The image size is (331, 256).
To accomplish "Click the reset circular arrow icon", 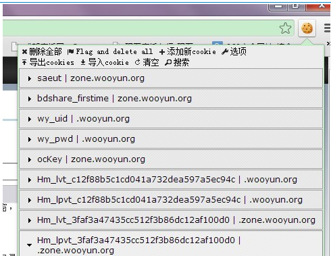I will point(137,62).
